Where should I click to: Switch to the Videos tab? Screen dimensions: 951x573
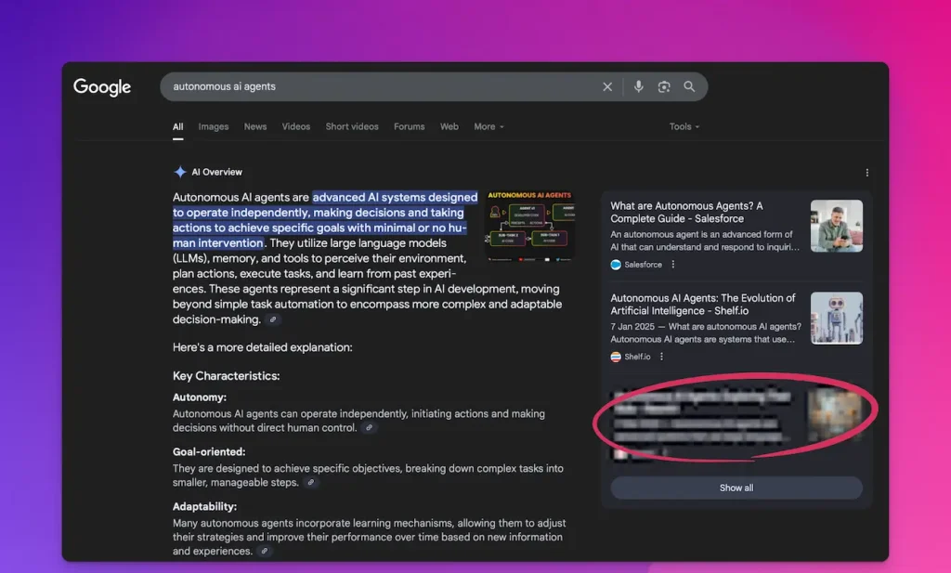296,126
